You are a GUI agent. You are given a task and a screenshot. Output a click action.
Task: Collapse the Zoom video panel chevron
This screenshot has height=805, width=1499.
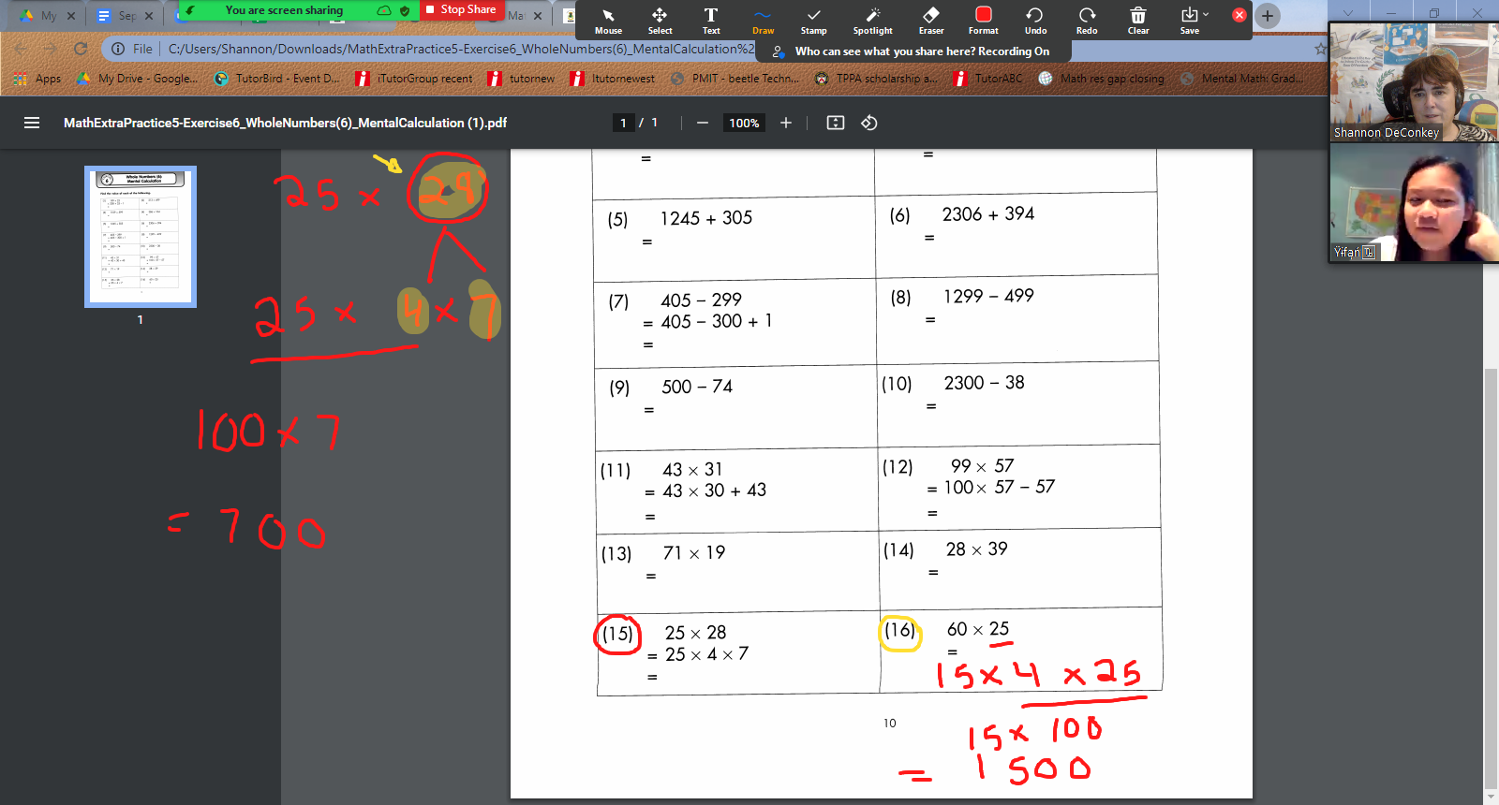[x=1348, y=12]
